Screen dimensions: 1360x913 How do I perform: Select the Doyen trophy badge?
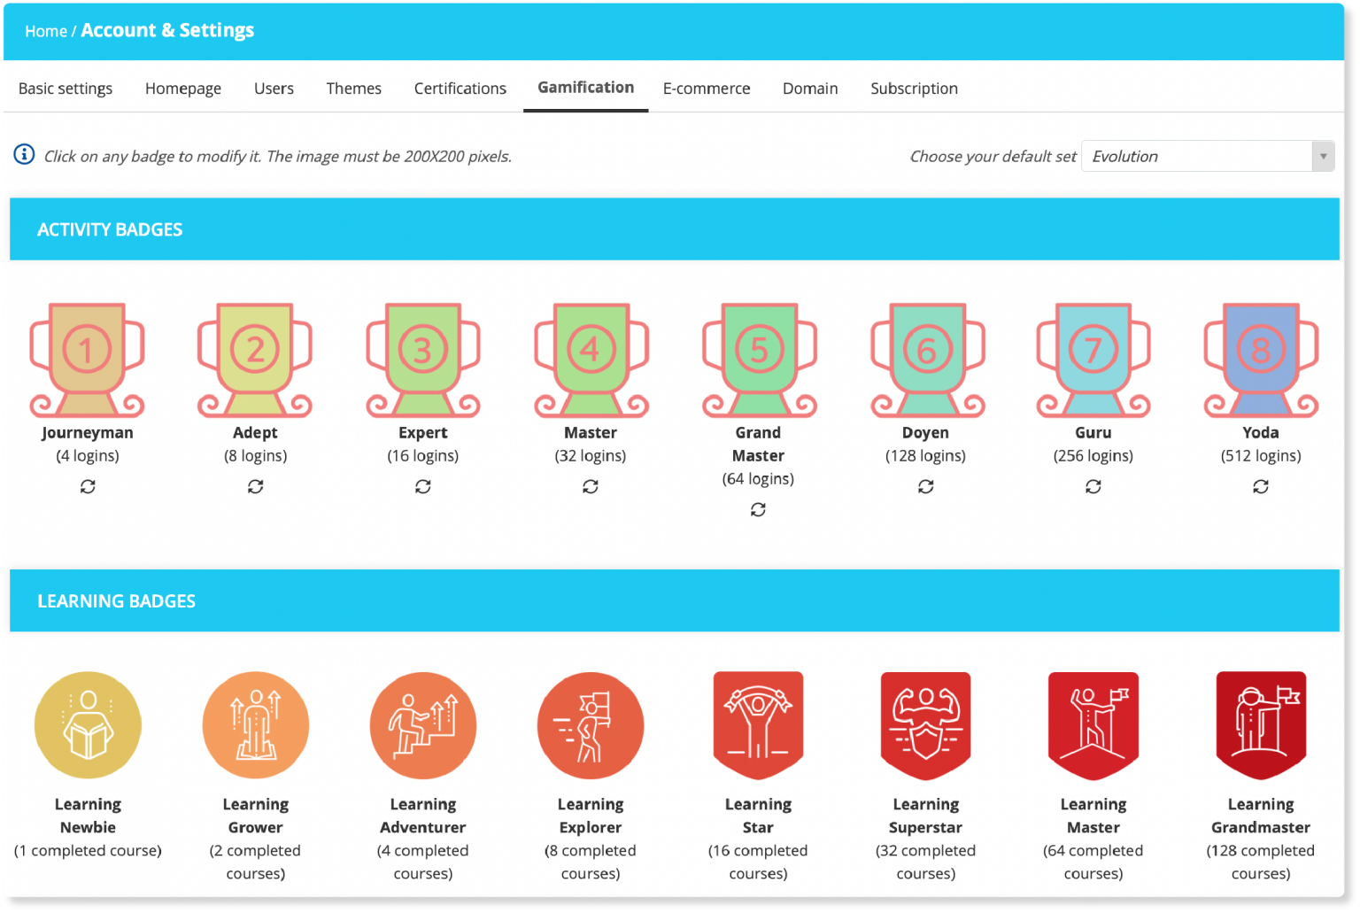[x=925, y=359]
